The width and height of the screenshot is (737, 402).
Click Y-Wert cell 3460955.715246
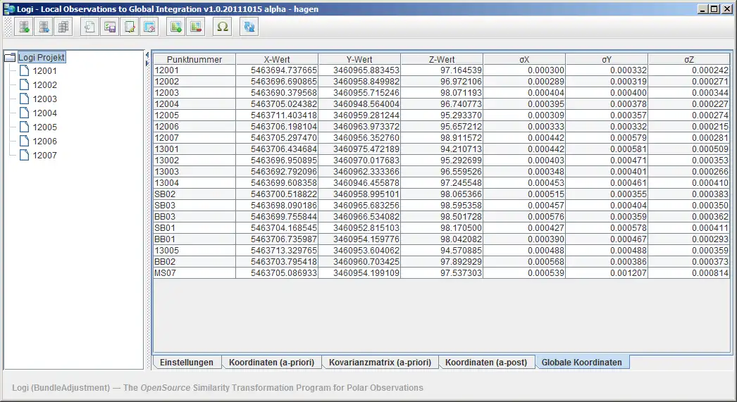click(359, 93)
